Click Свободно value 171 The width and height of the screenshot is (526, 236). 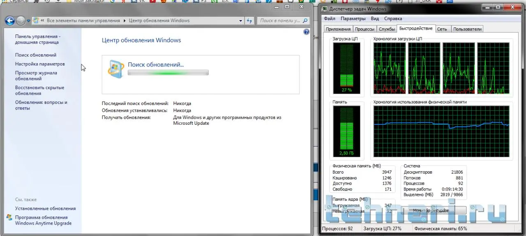pos(388,190)
